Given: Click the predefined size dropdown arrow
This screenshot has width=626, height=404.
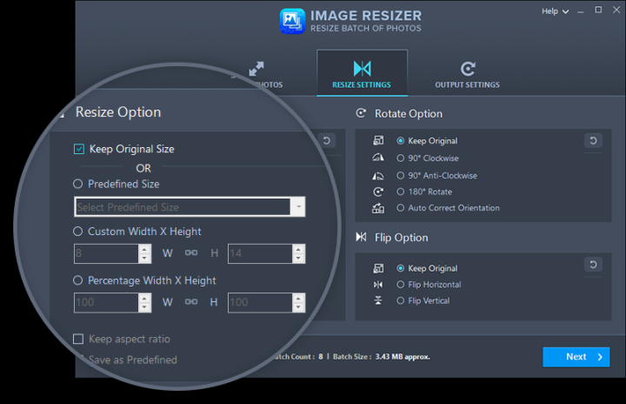Looking at the screenshot, I should coord(298,207).
